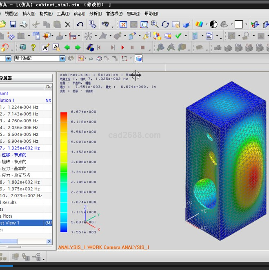Viewport: 269px width, 270px height.
Task: Click the Undo arrow icon
Action: (80, 25)
